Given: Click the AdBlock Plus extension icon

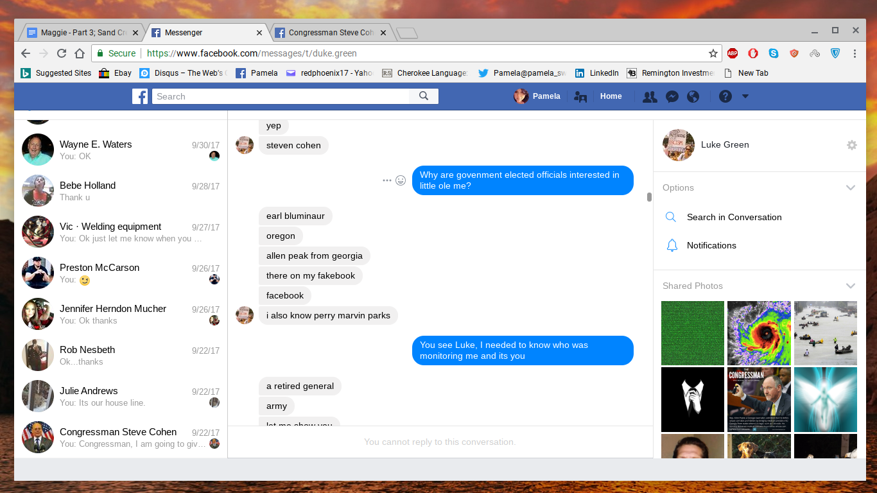Looking at the screenshot, I should click(733, 53).
